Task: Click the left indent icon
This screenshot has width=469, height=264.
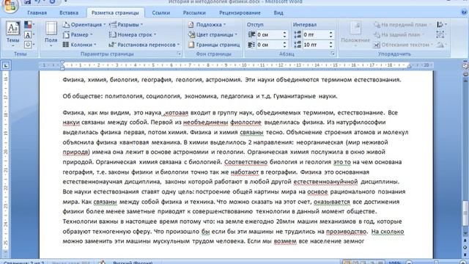Action: [x=251, y=34]
